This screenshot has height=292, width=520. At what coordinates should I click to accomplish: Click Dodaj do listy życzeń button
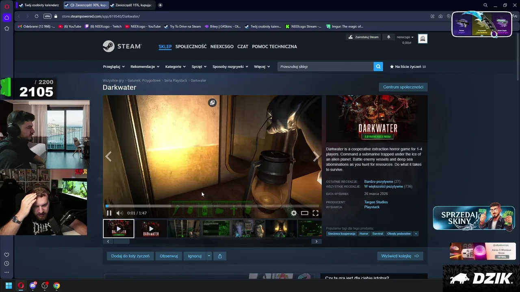click(x=130, y=256)
